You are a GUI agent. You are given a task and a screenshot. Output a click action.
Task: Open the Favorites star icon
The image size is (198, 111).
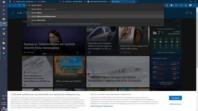coord(181,5)
